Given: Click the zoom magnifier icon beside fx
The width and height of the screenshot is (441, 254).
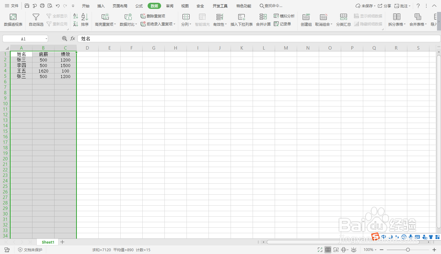Looking at the screenshot, I should point(64,39).
